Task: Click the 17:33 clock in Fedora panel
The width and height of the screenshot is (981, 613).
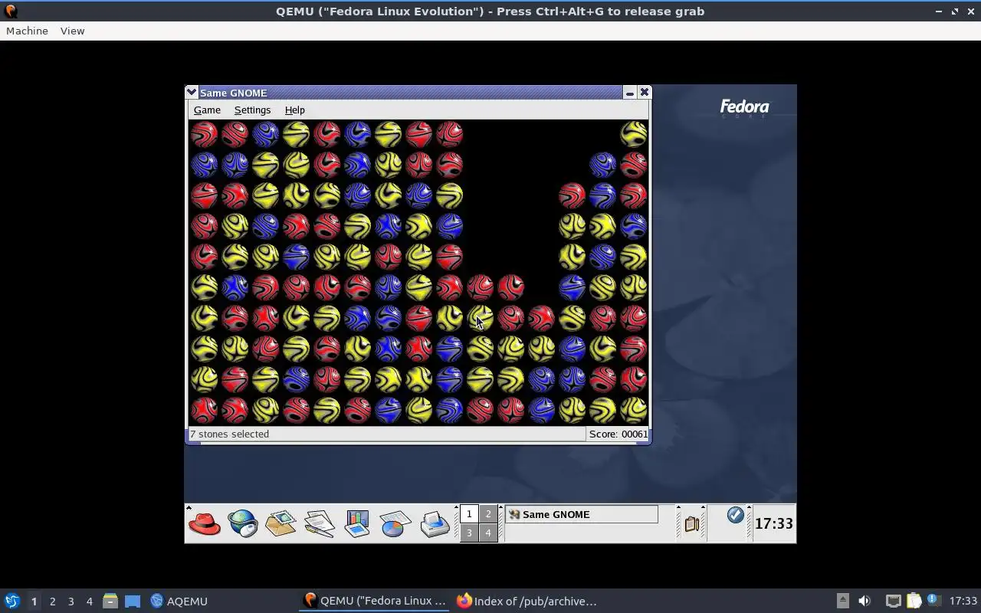Action: (x=774, y=523)
